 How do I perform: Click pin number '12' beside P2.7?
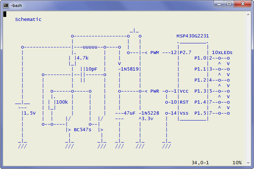(173, 53)
